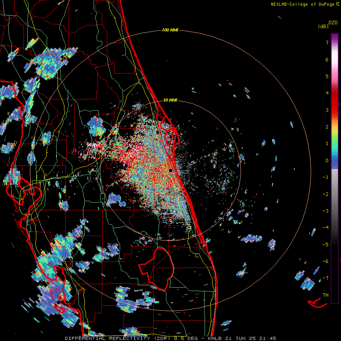Click the gray -2 dB band of color bar
341x341 pixels.
pos(335,194)
